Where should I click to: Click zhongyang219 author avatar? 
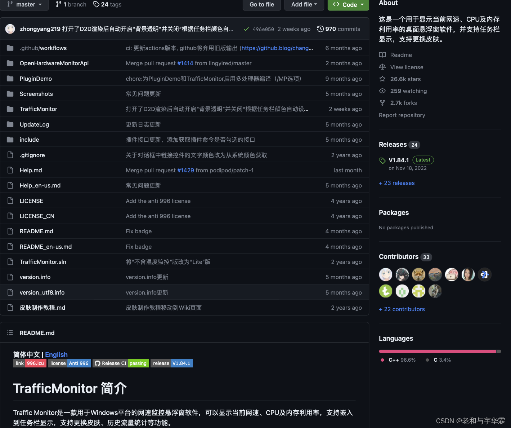click(x=10, y=29)
